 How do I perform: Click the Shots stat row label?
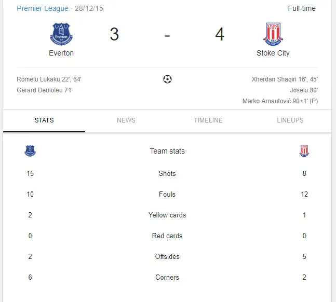click(x=167, y=174)
